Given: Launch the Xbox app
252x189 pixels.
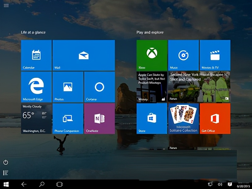Looking at the screenshot, I should coord(151,55).
